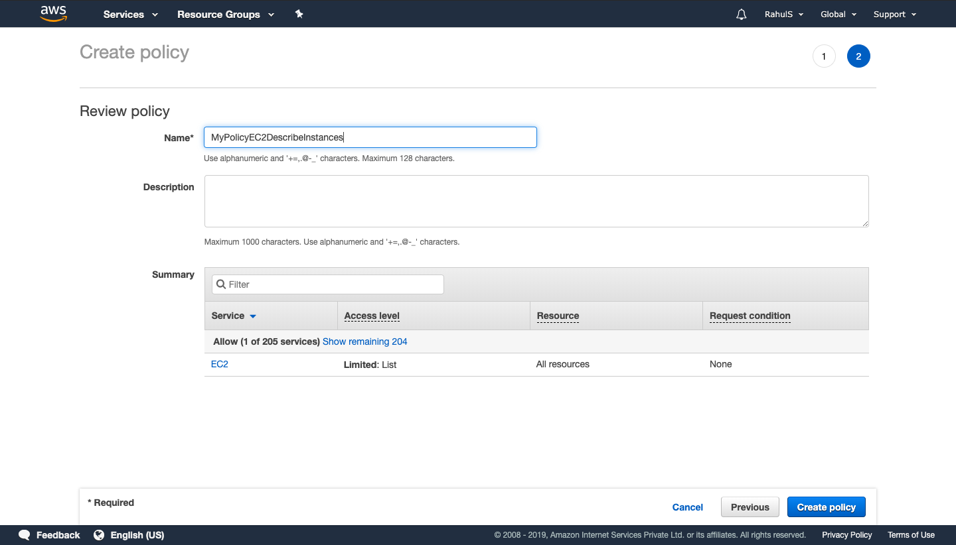
Task: Select step 1 of the wizard
Action: tap(824, 56)
